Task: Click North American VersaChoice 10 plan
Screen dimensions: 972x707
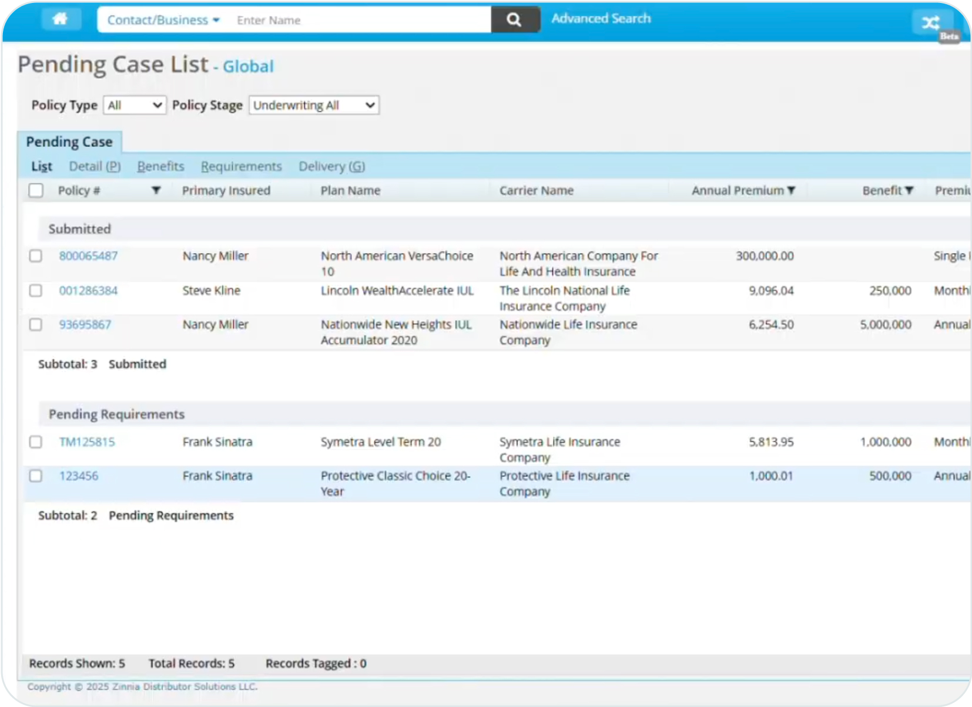Action: (x=397, y=264)
